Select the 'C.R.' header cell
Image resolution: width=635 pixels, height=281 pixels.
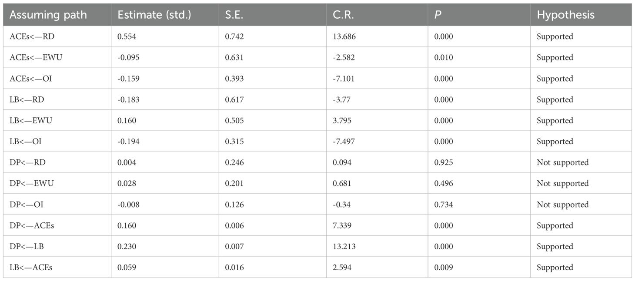pos(342,15)
